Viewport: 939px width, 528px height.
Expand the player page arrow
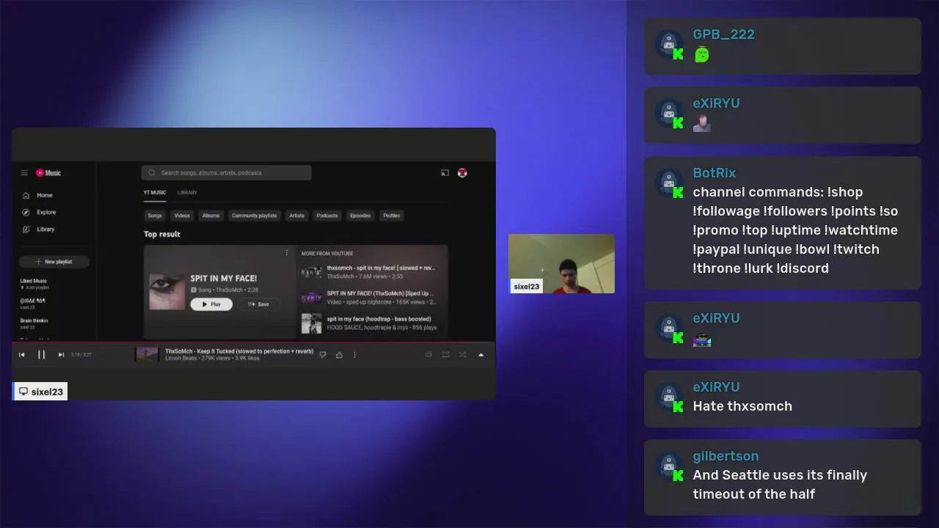tap(481, 355)
